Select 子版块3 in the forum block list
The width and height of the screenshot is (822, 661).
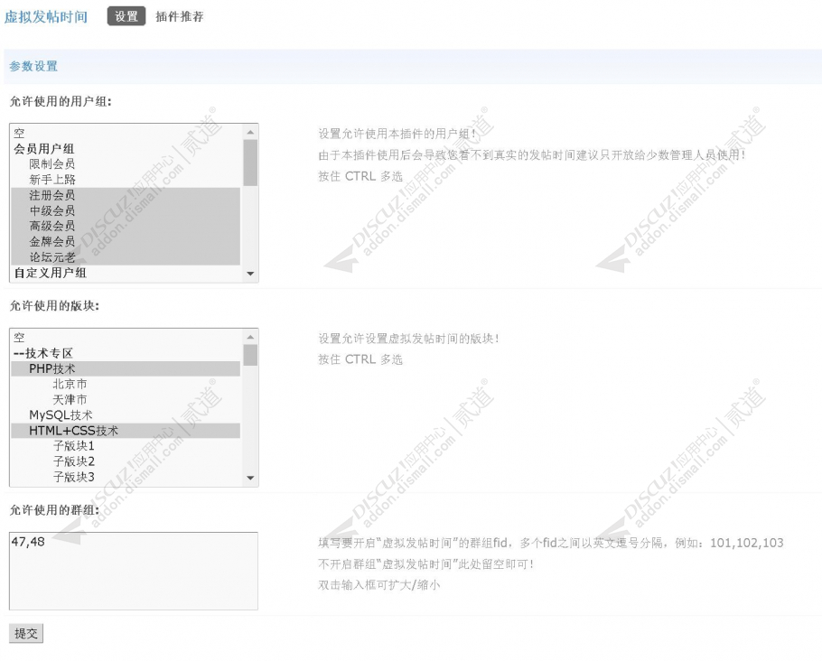(x=126, y=477)
